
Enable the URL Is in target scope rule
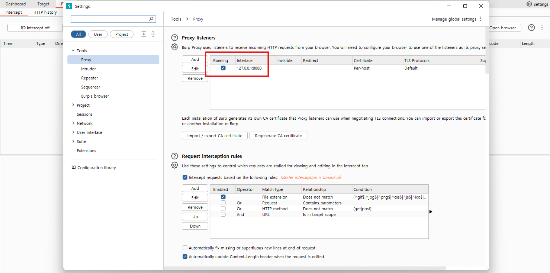coord(223,214)
